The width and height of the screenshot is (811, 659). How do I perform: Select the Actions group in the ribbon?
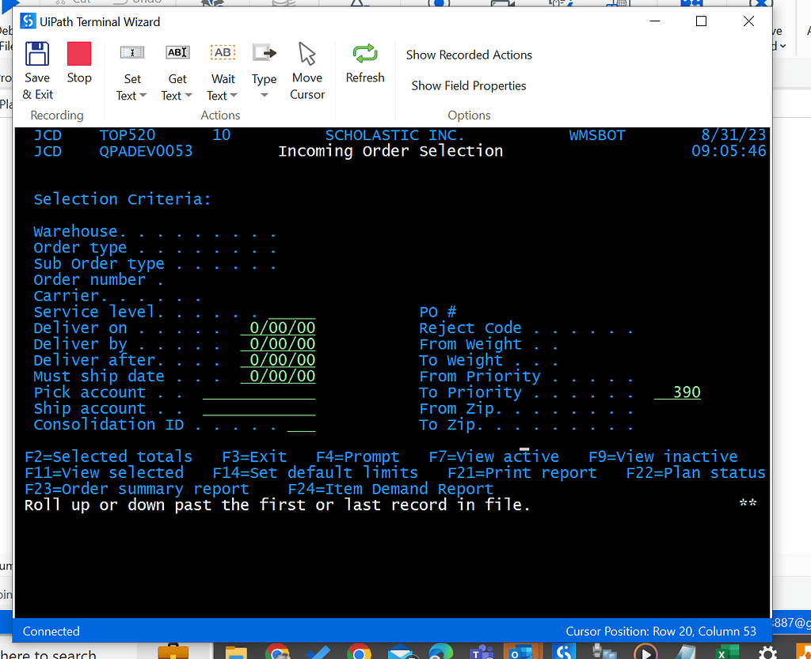(220, 115)
